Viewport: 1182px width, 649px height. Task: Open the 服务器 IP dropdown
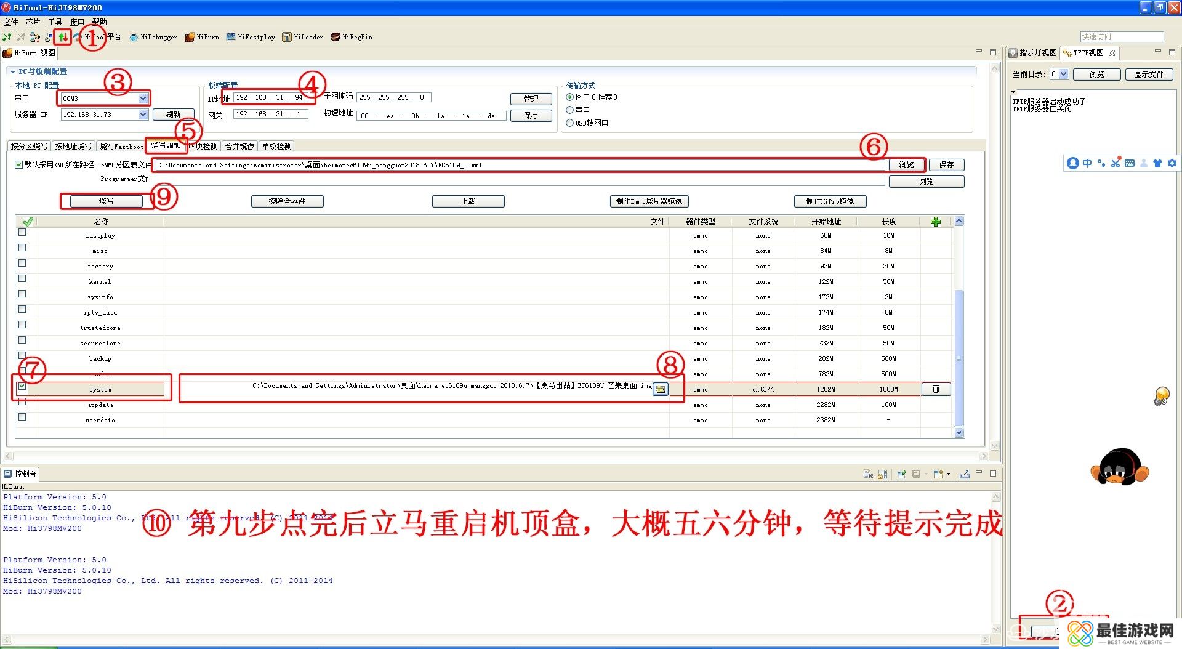pos(143,115)
